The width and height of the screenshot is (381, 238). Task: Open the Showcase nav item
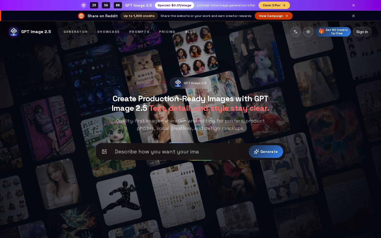point(108,32)
